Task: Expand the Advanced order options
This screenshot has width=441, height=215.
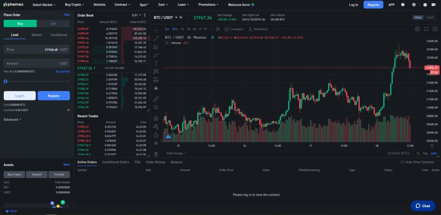Action: click(12, 120)
